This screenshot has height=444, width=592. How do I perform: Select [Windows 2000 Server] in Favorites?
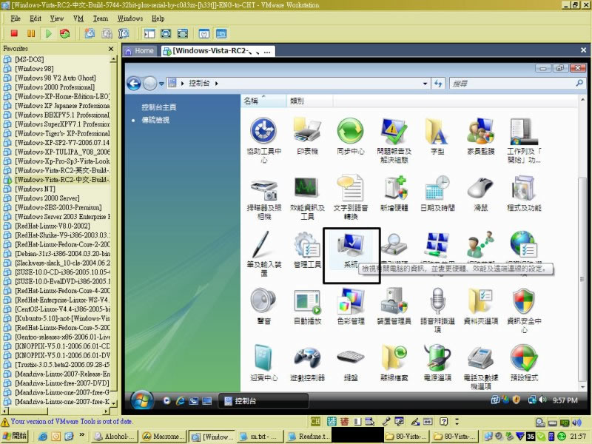[x=47, y=198]
